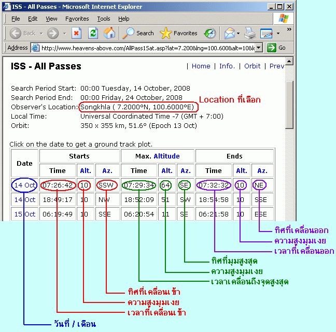This screenshot has width=336, height=332.
Task: Click the end time 07:32:32 cell
Action: (x=214, y=185)
